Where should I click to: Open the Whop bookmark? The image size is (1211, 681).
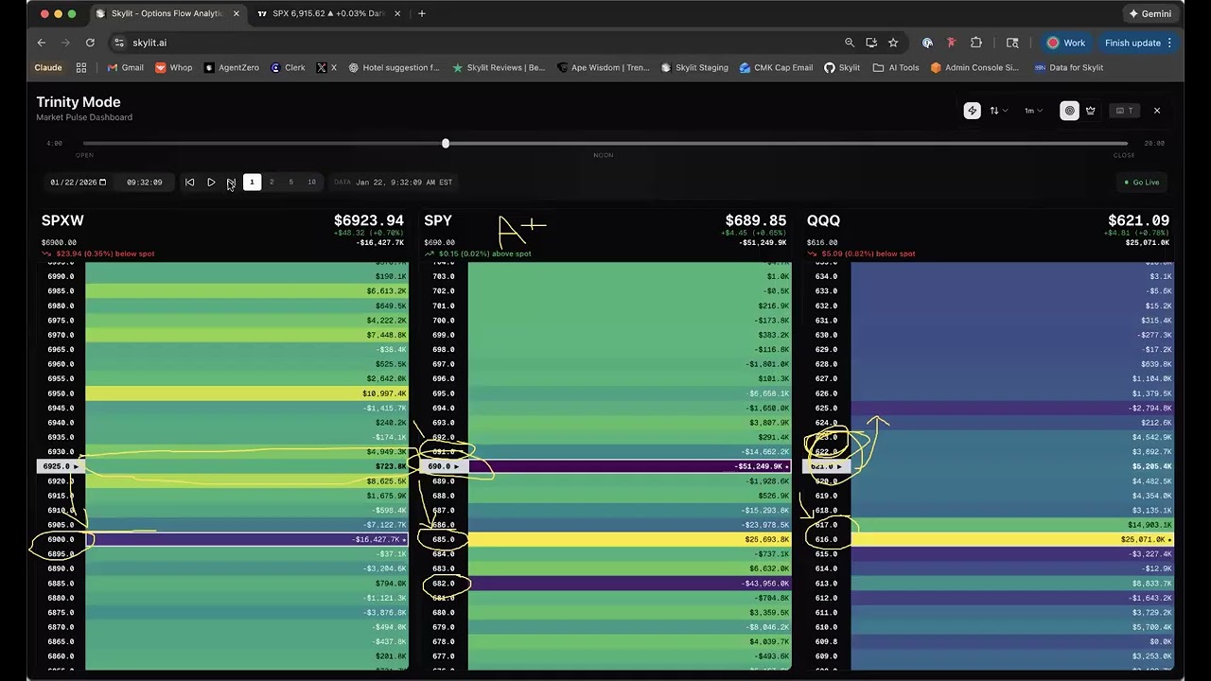coord(174,68)
